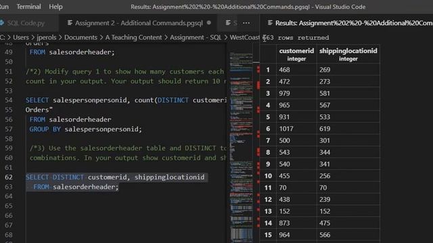Click the Users breadcrumb
Viewport: 433px width, 243px height.
[x=21, y=38]
